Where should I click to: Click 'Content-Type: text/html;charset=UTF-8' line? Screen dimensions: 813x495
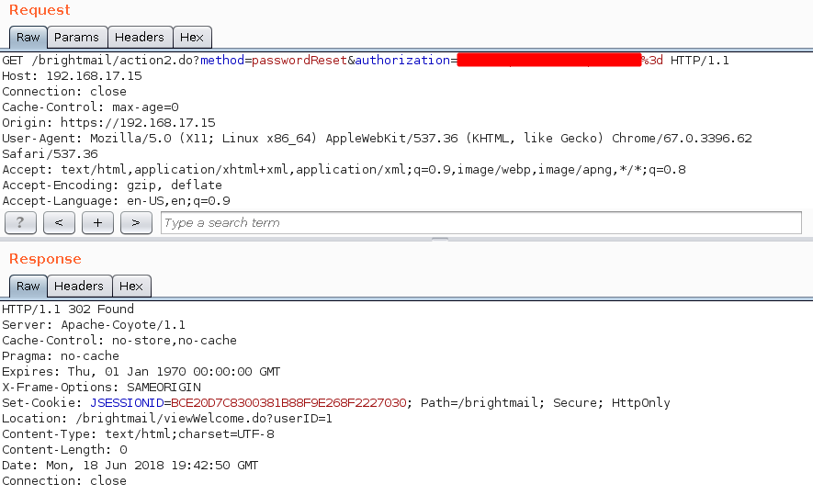[x=138, y=433]
